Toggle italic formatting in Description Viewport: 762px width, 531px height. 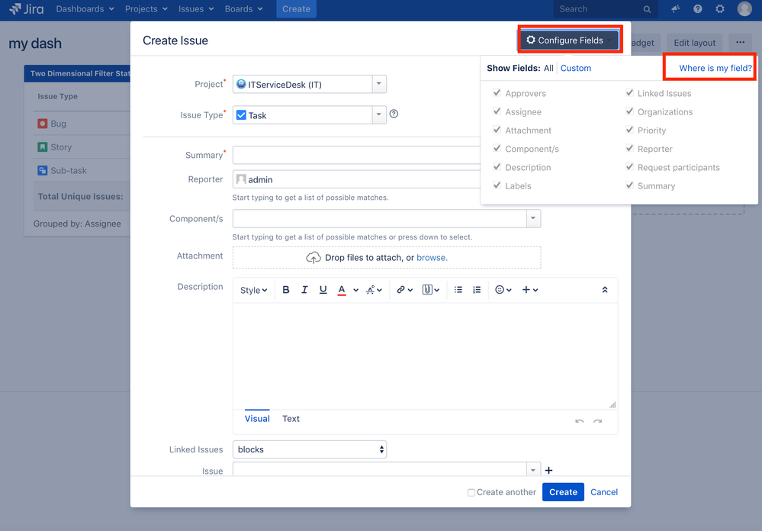pos(304,290)
